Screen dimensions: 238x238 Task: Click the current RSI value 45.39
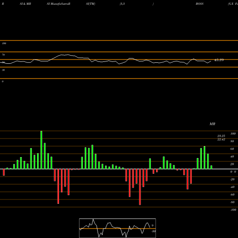pyautogui.click(x=219, y=60)
